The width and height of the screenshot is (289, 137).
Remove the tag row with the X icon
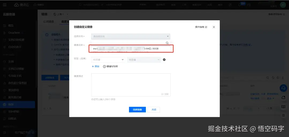point(164,60)
